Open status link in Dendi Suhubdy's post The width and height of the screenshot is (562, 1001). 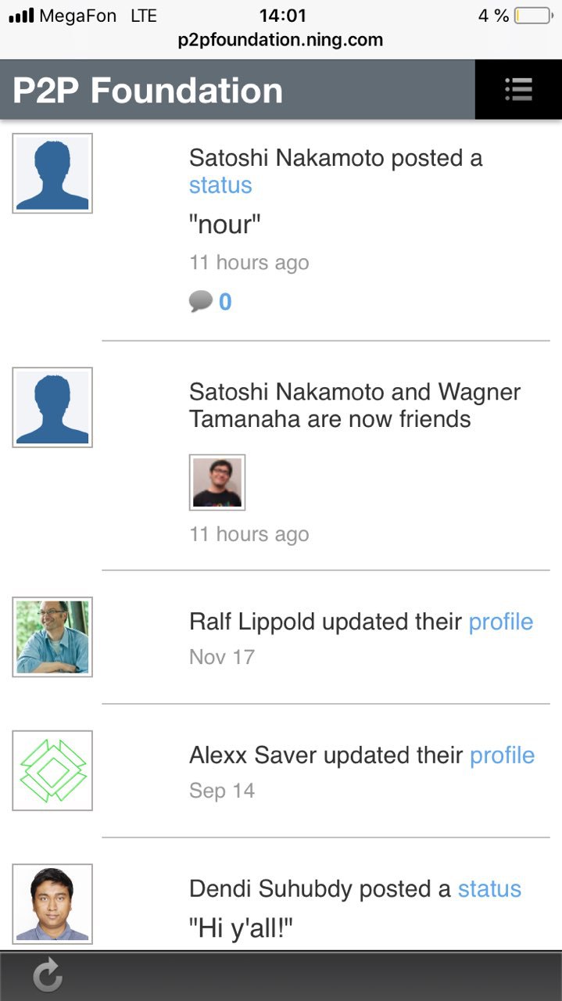tap(489, 889)
